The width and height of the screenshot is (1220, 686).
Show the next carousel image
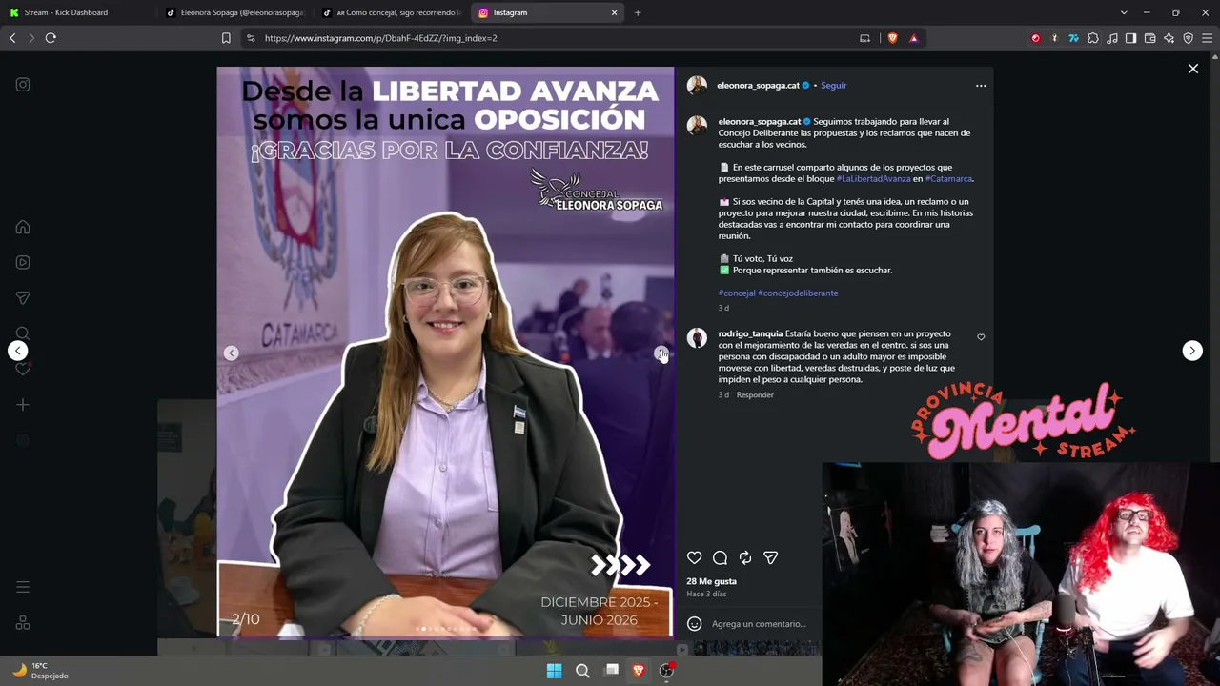click(660, 353)
